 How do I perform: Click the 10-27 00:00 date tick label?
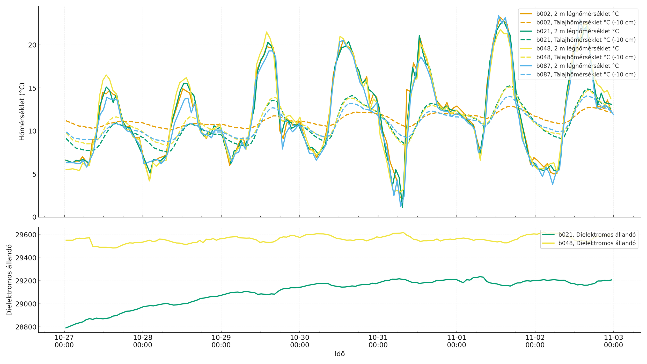64,341
